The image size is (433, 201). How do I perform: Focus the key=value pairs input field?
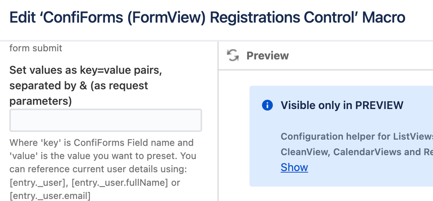pos(105,120)
